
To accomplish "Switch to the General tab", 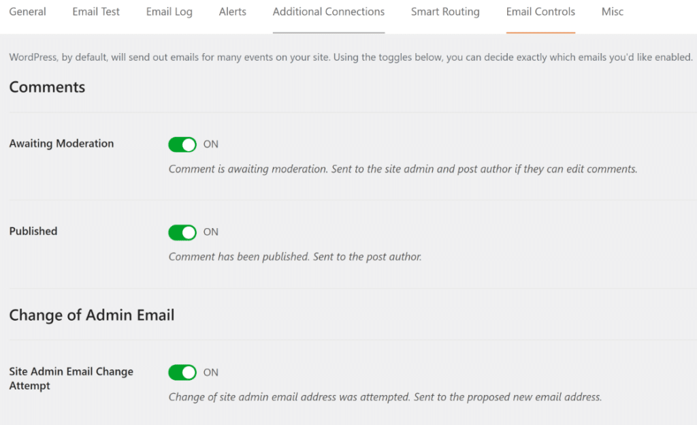I will (x=27, y=12).
